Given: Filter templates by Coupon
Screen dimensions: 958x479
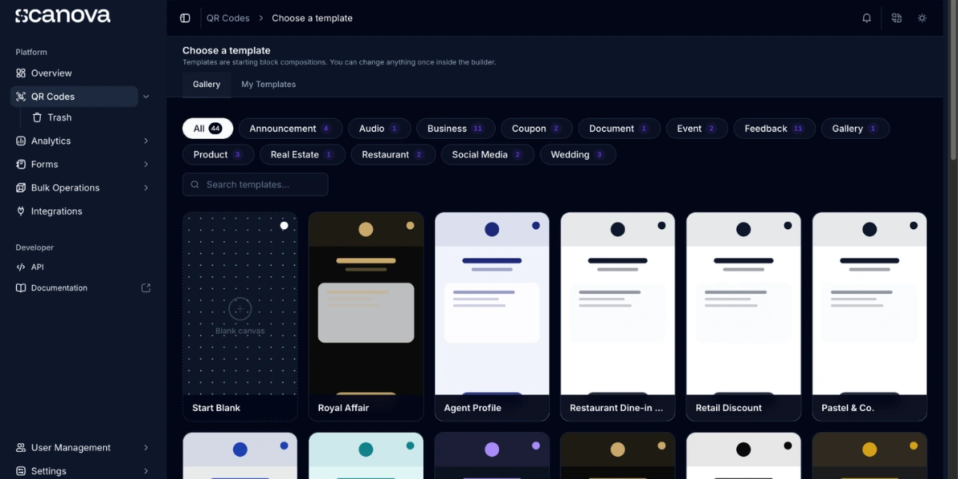Looking at the screenshot, I should pos(536,129).
